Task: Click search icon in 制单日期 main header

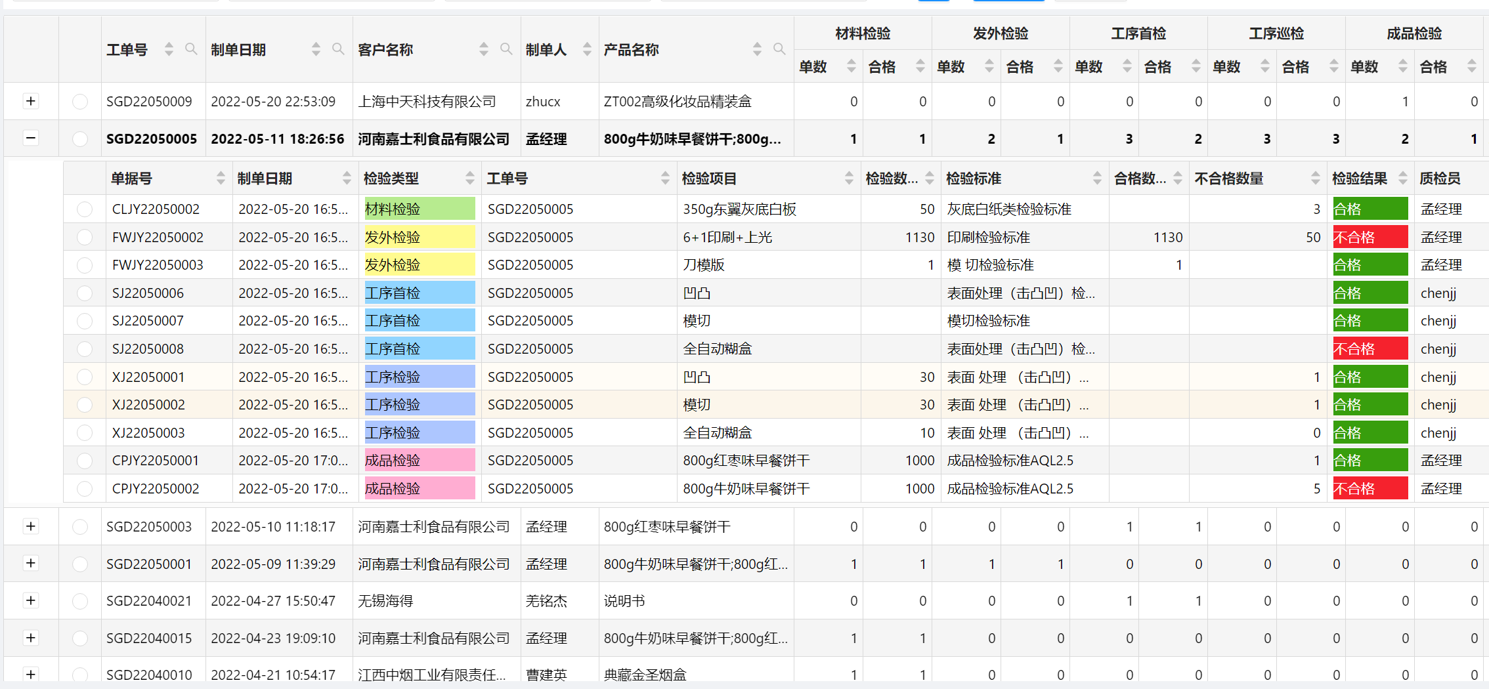Action: (x=338, y=49)
